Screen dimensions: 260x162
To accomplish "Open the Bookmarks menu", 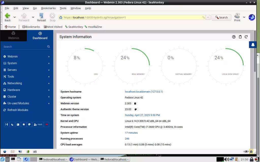I will coord(48,8).
